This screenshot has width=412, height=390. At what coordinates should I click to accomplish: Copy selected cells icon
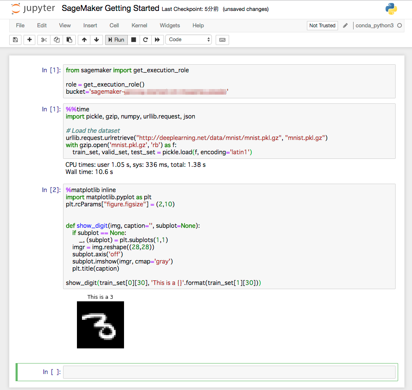point(57,40)
